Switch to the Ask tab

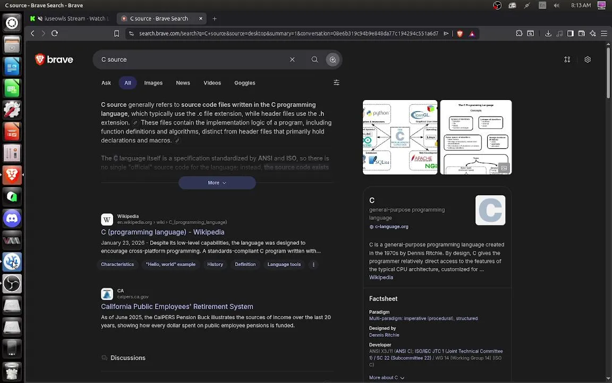click(106, 83)
